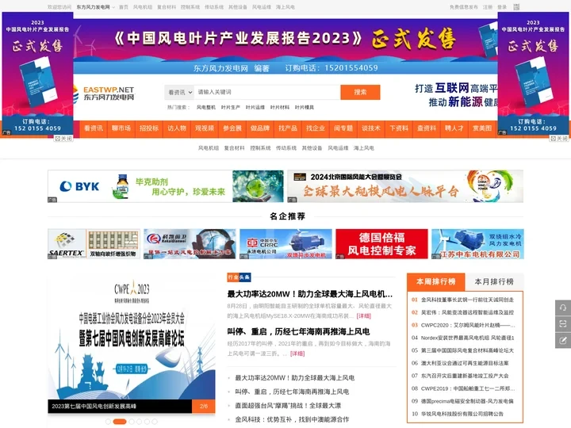Open headline 最大功率达20MW！助力全球最大海上风电机
This screenshot has width=571, height=428.
pyautogui.click(x=309, y=294)
